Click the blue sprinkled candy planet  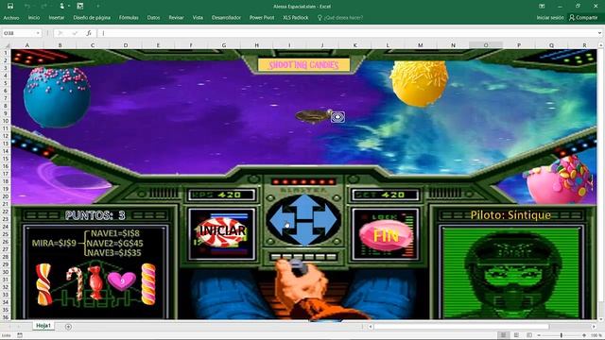57,97
